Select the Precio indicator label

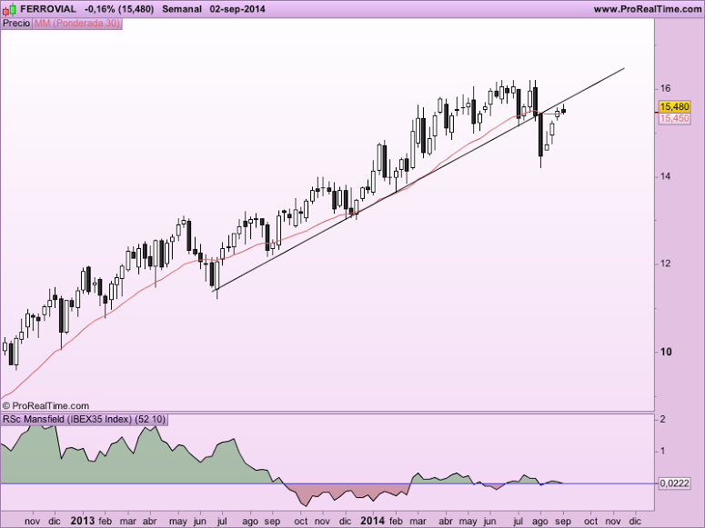point(16,24)
